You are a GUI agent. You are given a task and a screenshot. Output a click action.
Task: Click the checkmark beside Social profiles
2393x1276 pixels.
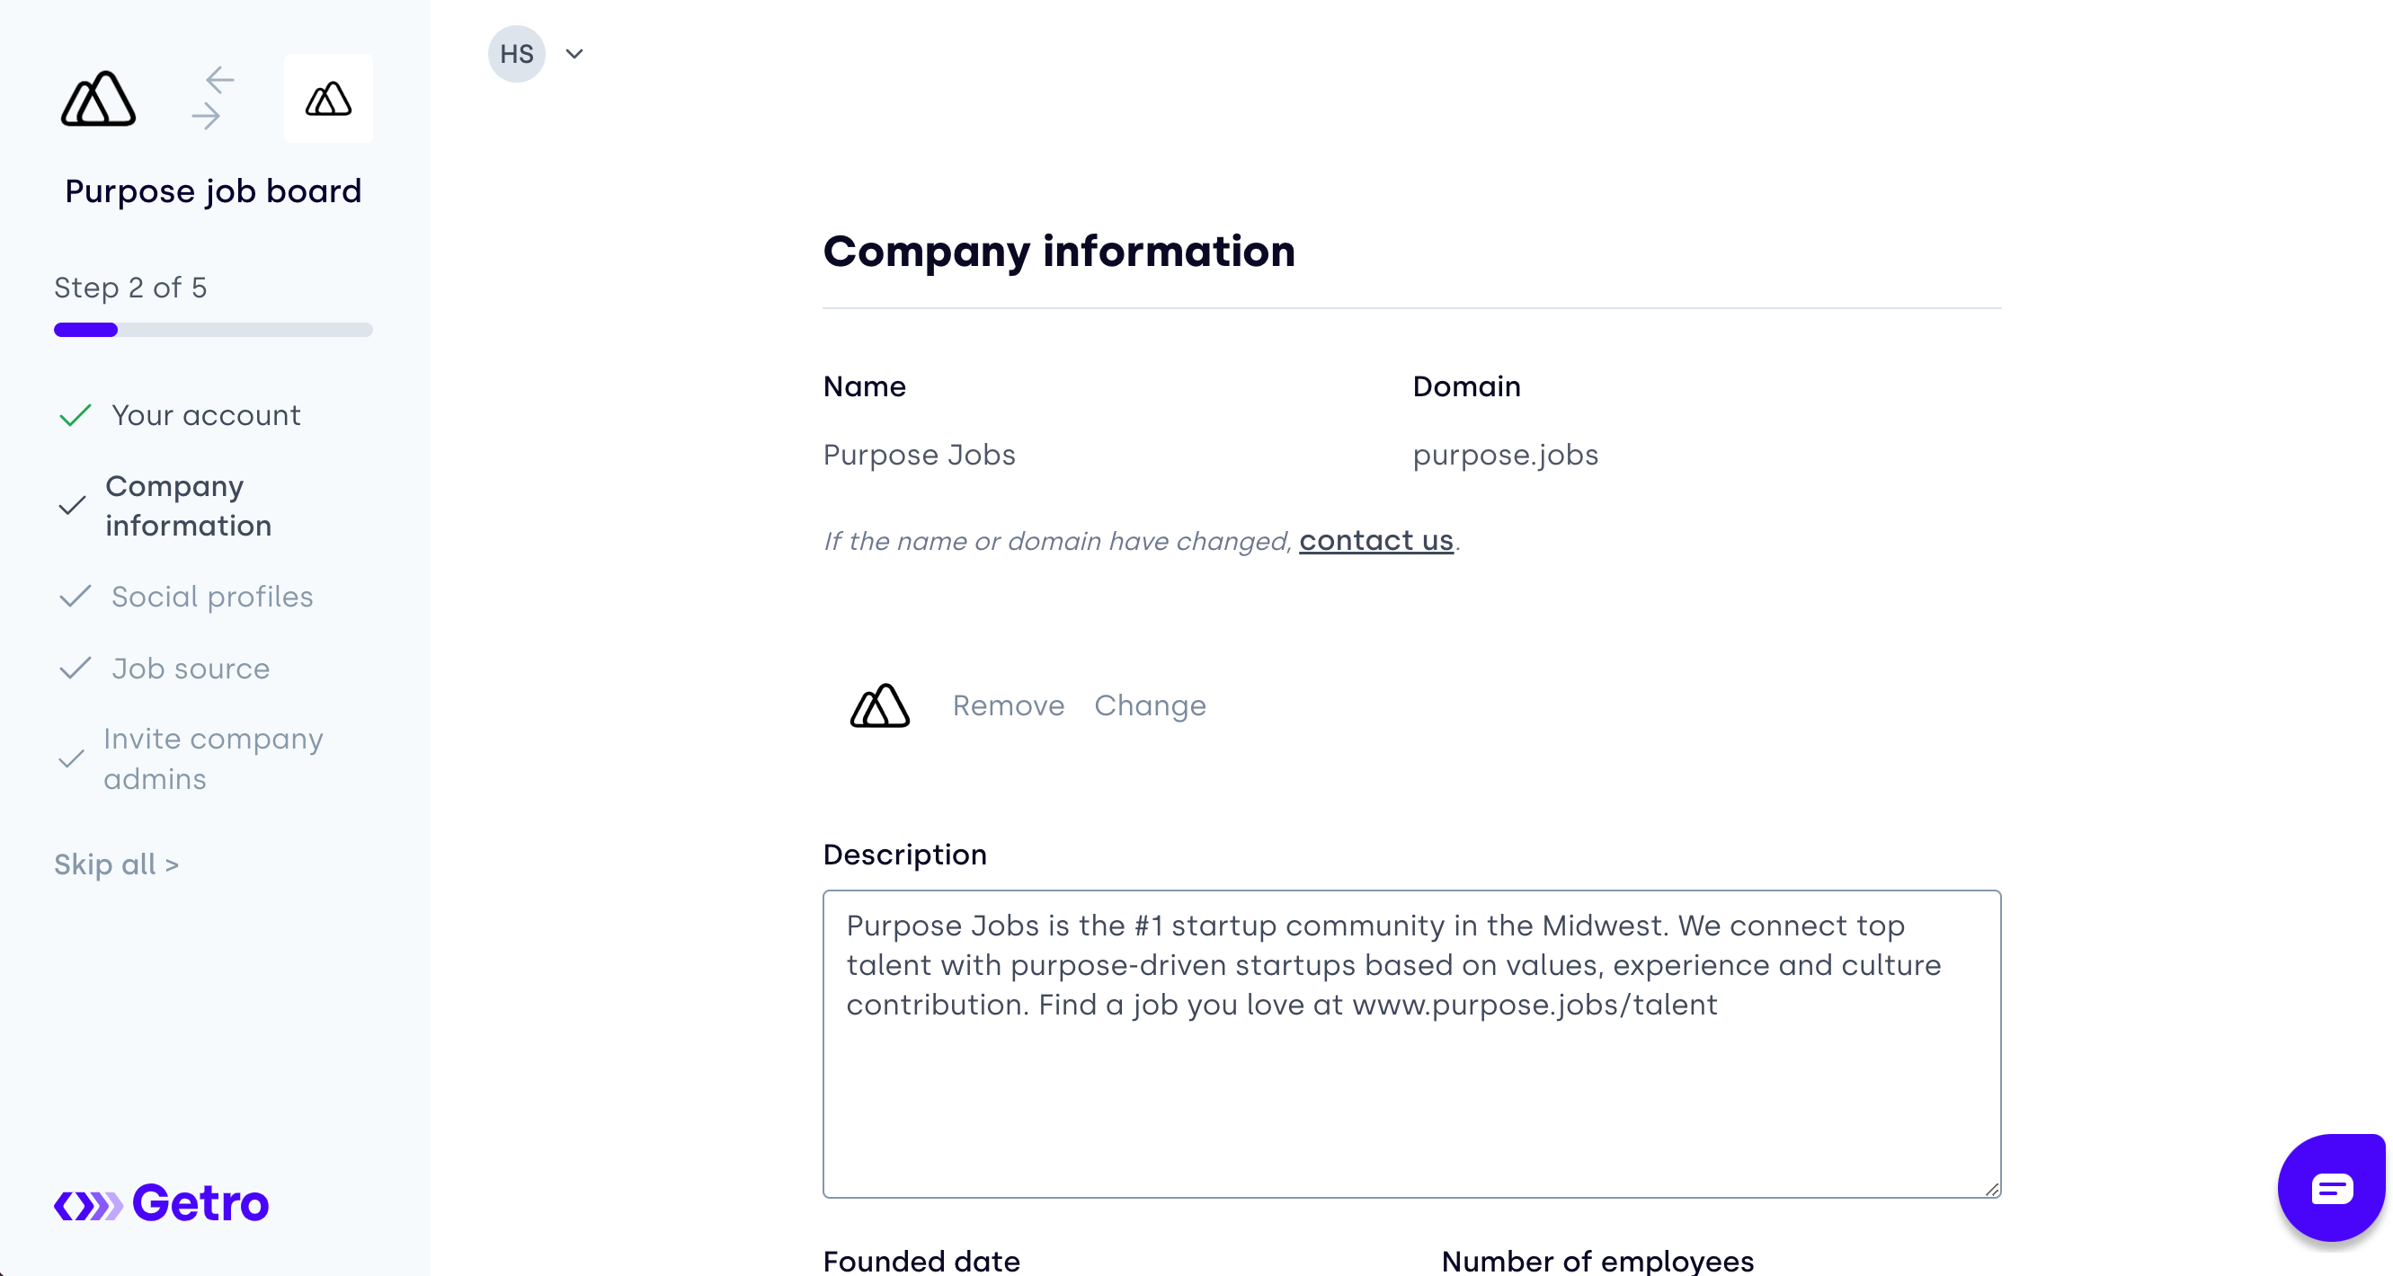(76, 596)
